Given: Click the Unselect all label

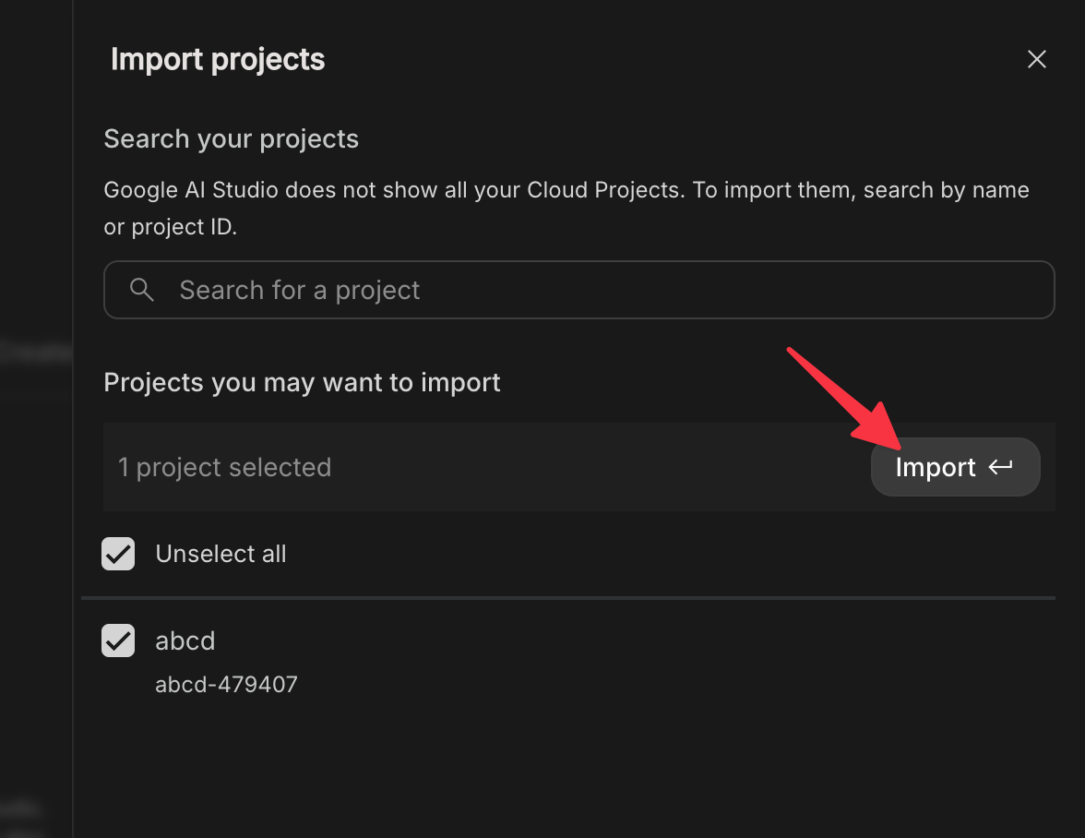Looking at the screenshot, I should pos(221,554).
